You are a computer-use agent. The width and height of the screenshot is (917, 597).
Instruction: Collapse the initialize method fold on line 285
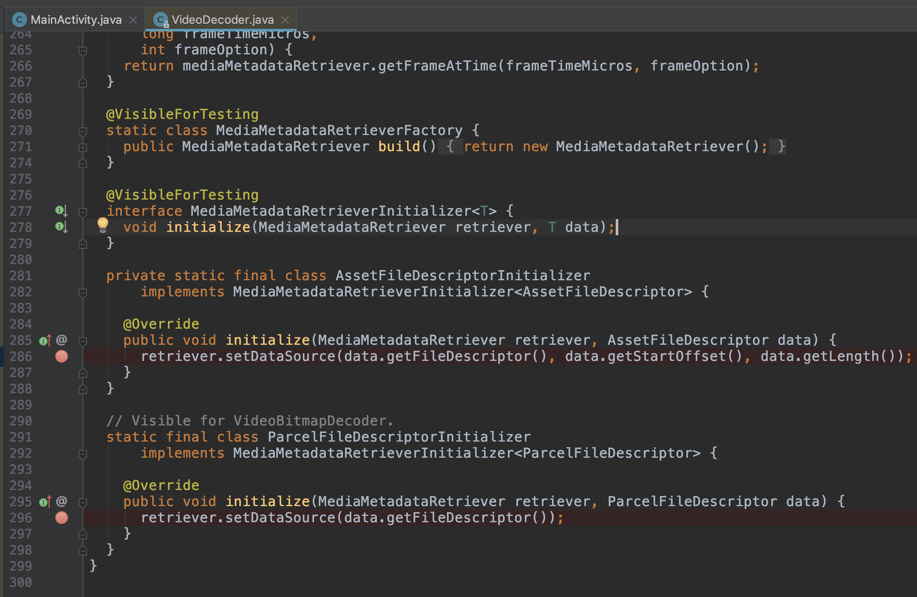(83, 341)
